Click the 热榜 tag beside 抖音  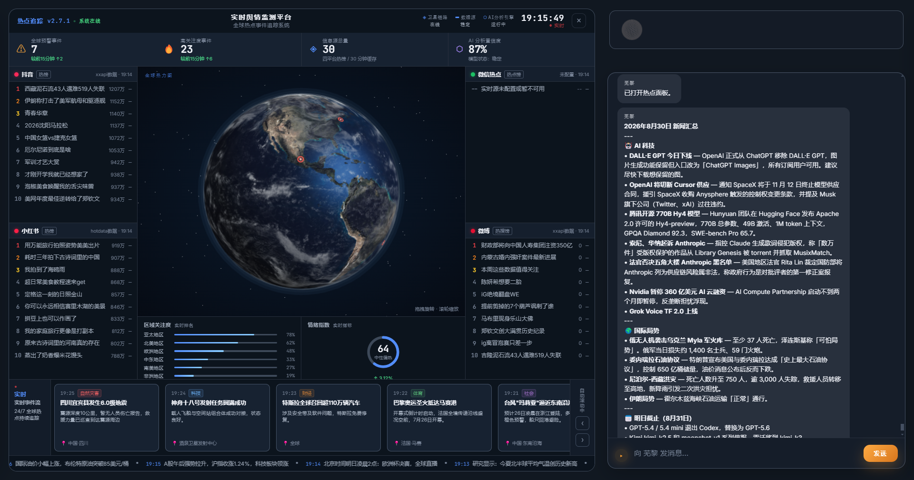coord(44,75)
